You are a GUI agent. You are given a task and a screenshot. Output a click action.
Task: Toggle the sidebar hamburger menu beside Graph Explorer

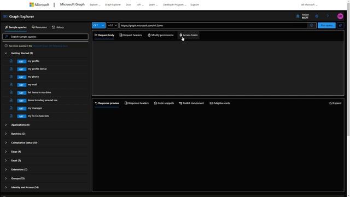5,16
